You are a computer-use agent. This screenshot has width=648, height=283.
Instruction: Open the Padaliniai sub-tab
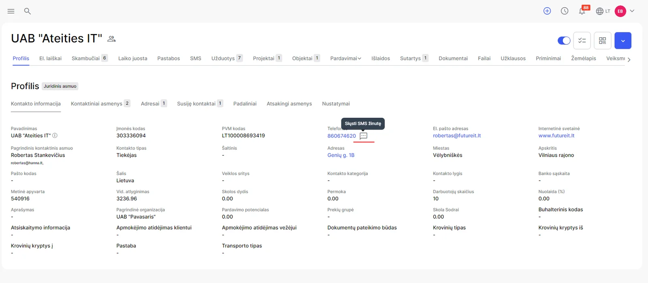(245, 104)
